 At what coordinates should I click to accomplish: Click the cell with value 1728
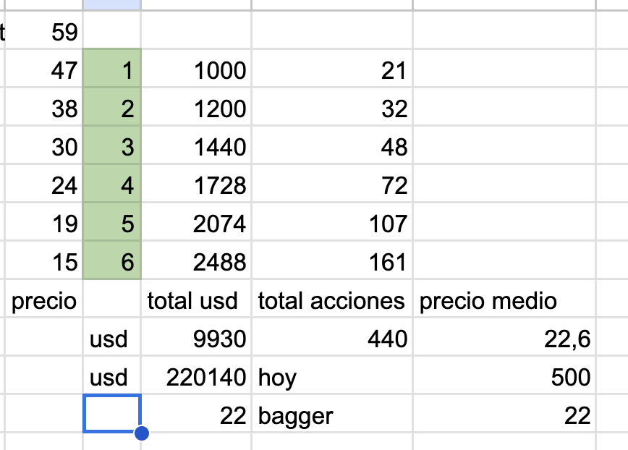196,186
